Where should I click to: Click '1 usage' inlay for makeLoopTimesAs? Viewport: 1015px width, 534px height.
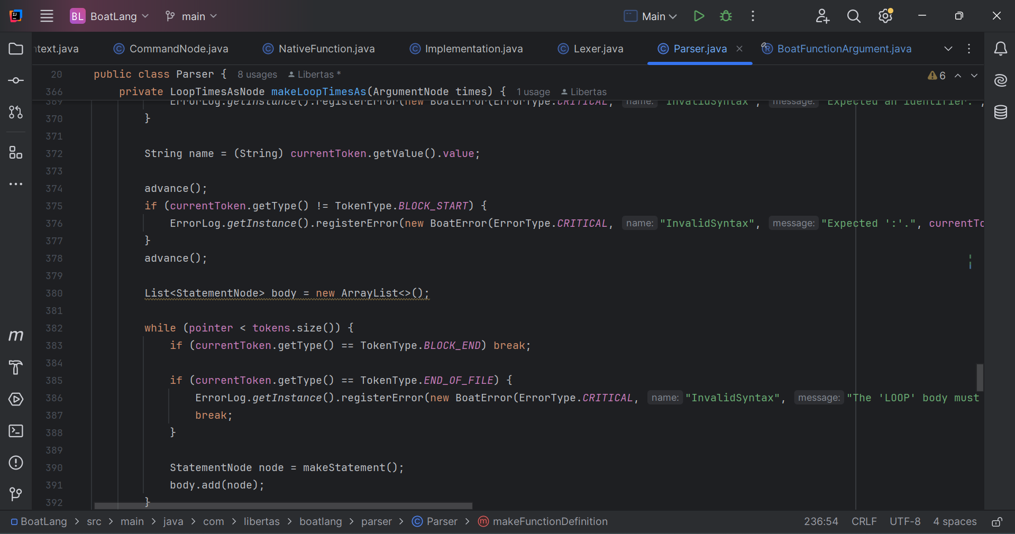pyautogui.click(x=533, y=92)
